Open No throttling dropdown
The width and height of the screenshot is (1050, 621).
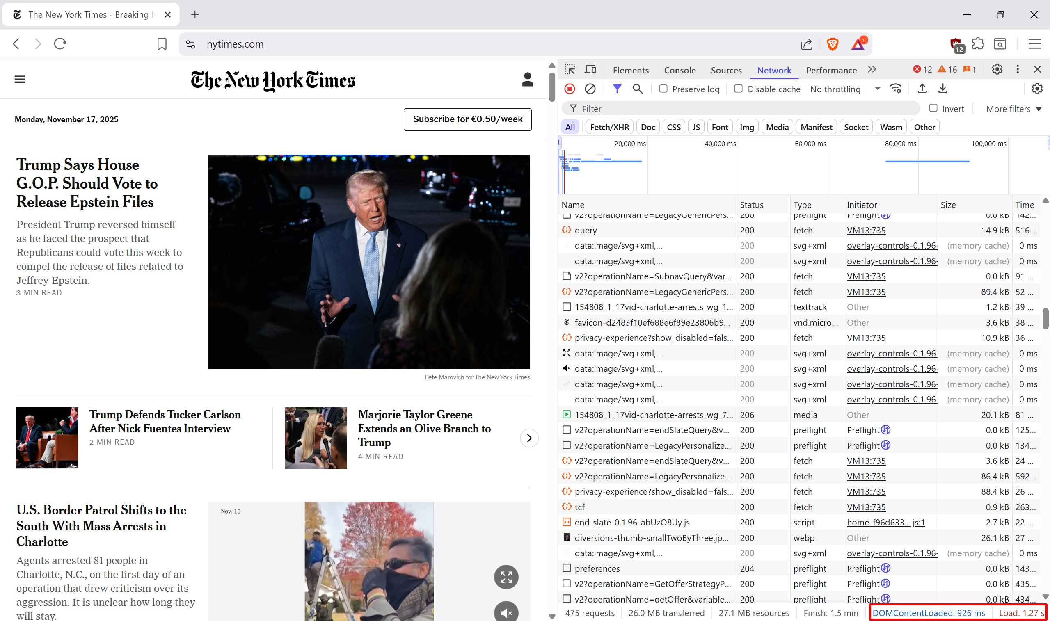click(x=845, y=89)
